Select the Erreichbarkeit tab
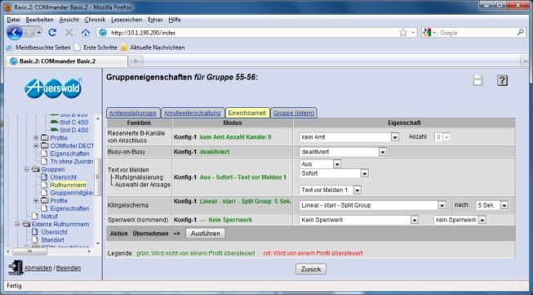 (247, 113)
